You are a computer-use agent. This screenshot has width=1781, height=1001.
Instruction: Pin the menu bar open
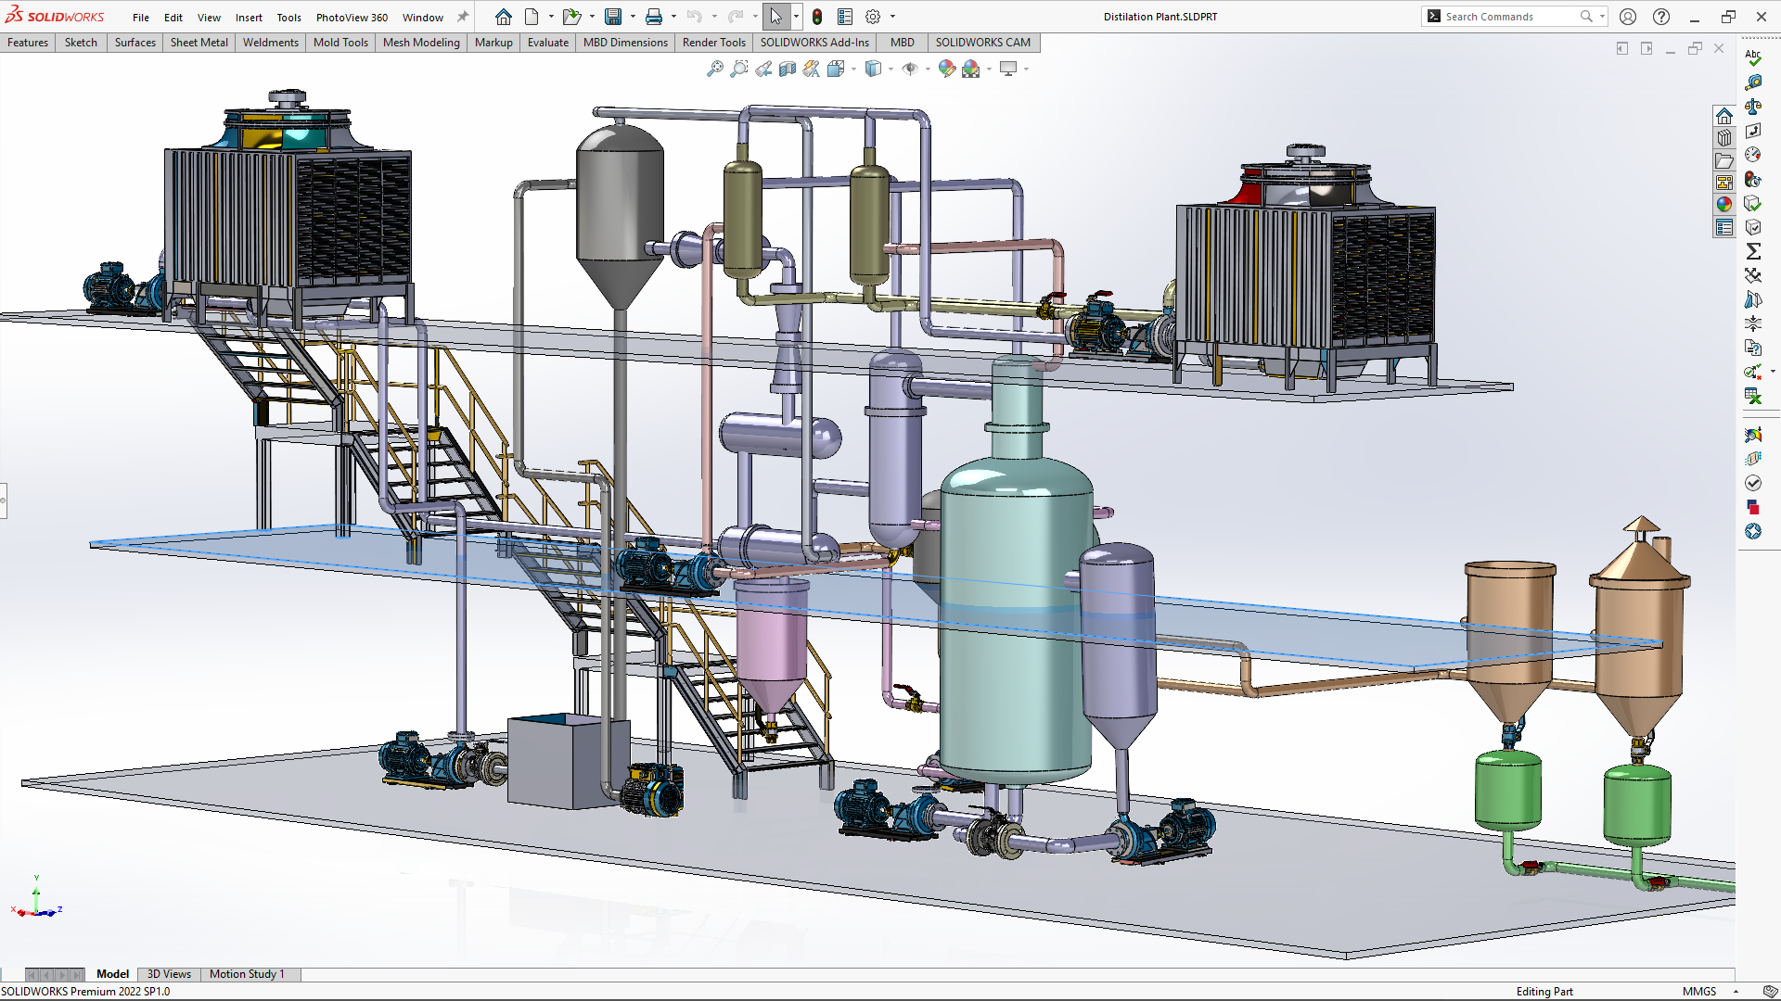coord(463,17)
